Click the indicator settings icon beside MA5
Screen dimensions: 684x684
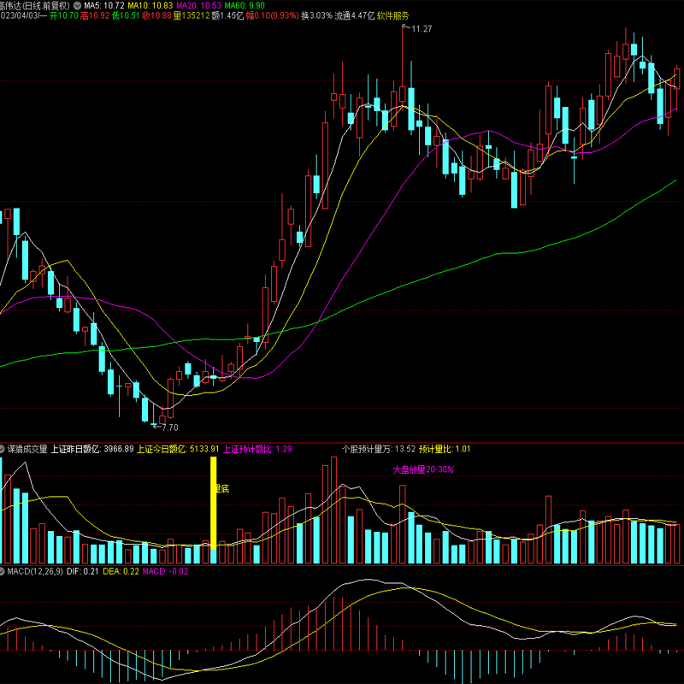[x=77, y=5]
